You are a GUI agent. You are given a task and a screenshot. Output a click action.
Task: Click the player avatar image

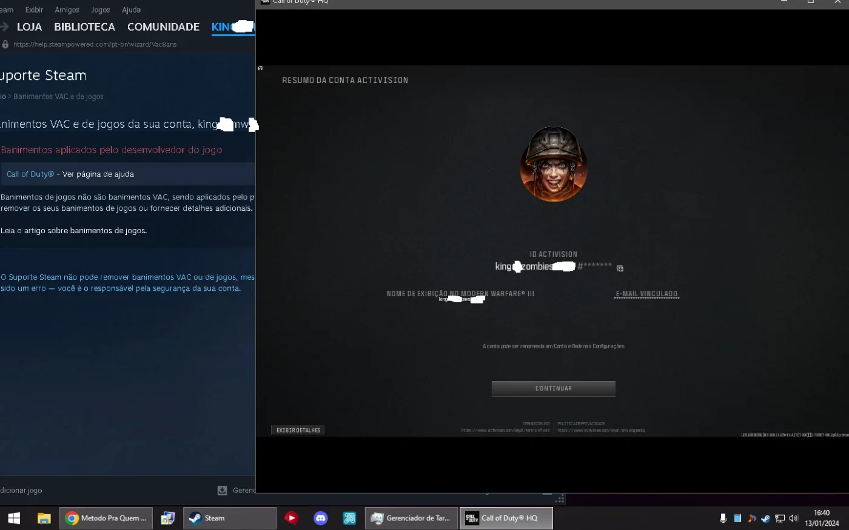pyautogui.click(x=553, y=164)
